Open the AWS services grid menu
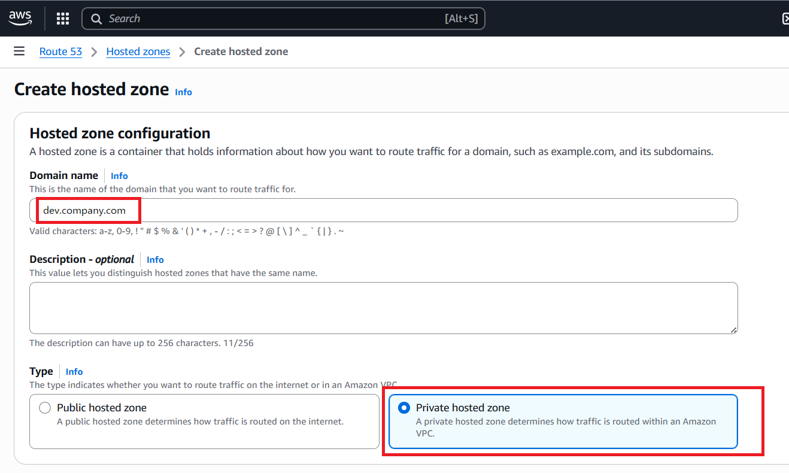The height and width of the screenshot is (473, 789). (x=63, y=19)
